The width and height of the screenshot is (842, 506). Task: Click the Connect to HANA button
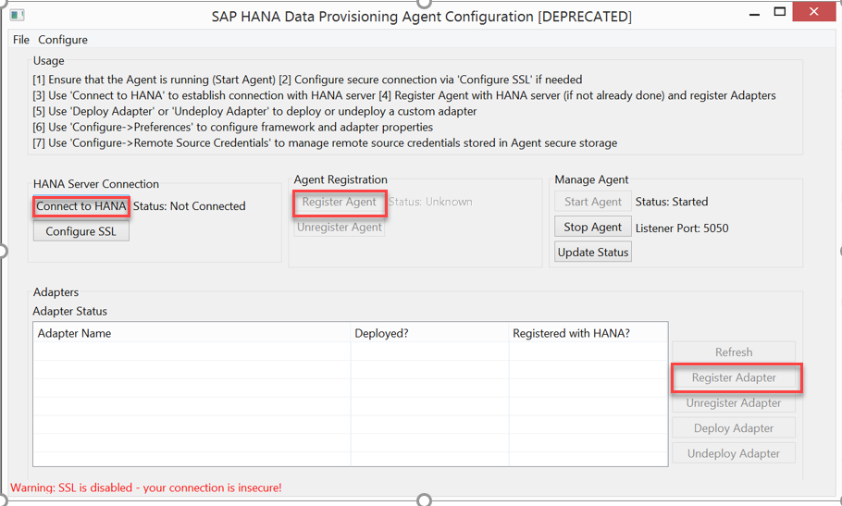click(81, 206)
